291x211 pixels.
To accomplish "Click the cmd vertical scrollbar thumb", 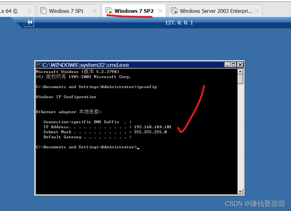I will (240, 79).
